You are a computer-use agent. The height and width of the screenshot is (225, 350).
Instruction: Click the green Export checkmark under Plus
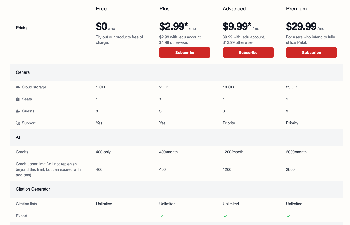pos(162,216)
